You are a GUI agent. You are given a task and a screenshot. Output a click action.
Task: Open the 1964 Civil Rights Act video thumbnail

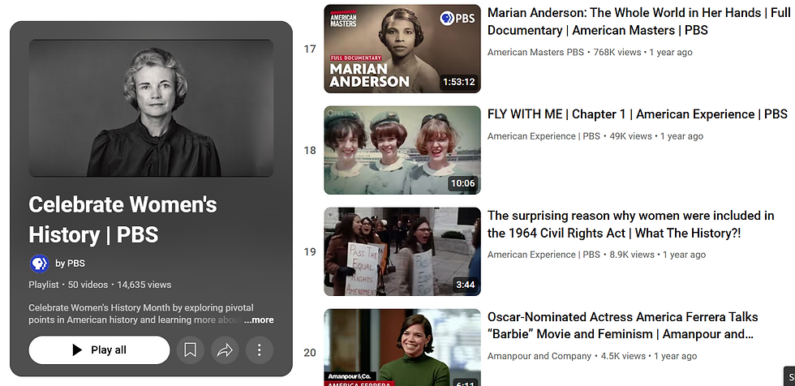[402, 251]
